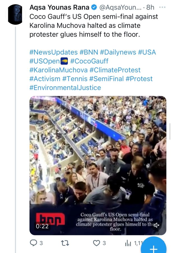The image size is (172, 253).
Task: Open the 8h tweet timestamp
Action: [150, 8]
